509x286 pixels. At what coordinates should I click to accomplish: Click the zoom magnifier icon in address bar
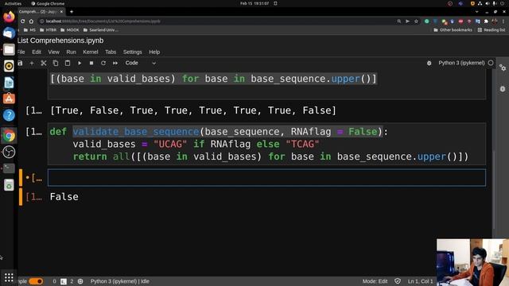(x=399, y=21)
